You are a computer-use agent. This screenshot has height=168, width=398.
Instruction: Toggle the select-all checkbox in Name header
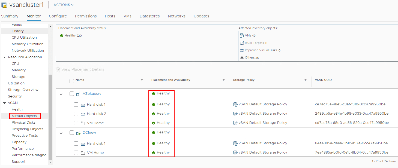pyautogui.click(x=72, y=81)
